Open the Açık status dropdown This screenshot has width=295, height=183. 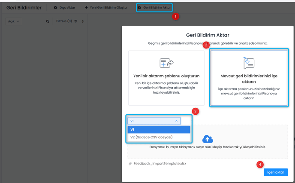coord(14,21)
